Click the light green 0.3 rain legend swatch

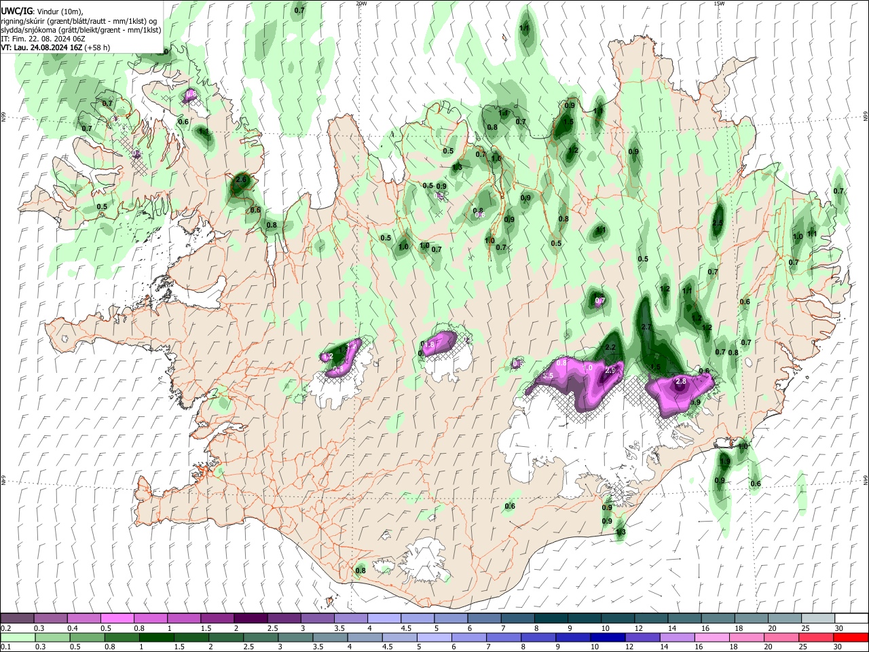52,637
